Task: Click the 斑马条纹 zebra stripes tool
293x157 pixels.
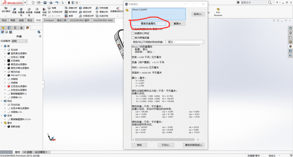Action: pyautogui.click(x=71, y=12)
